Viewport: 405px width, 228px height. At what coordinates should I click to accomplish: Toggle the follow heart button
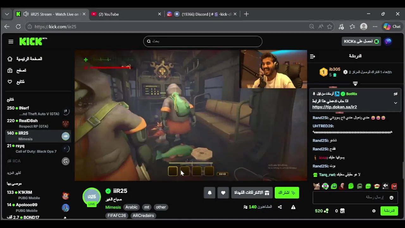tap(223, 193)
